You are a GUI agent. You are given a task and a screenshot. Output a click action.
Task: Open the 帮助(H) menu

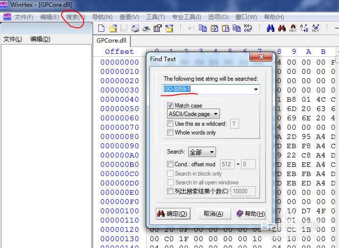pyautogui.click(x=274, y=17)
